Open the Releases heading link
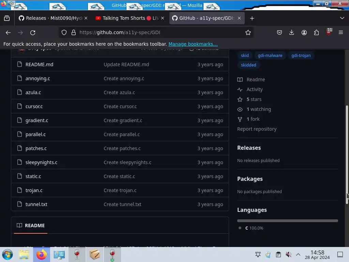 pos(249,148)
